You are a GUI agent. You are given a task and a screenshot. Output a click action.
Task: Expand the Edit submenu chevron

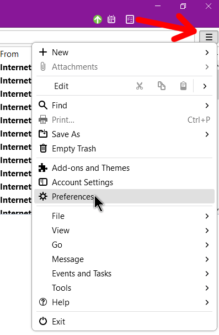pos(205,86)
